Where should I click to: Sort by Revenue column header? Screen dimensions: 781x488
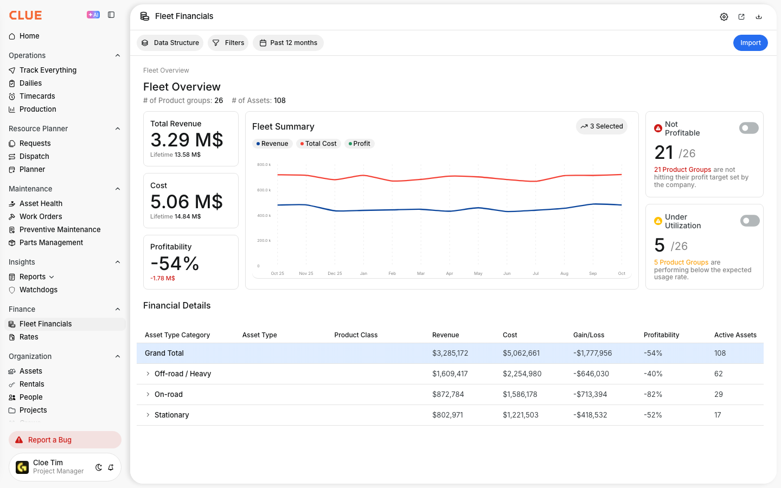(x=445, y=335)
